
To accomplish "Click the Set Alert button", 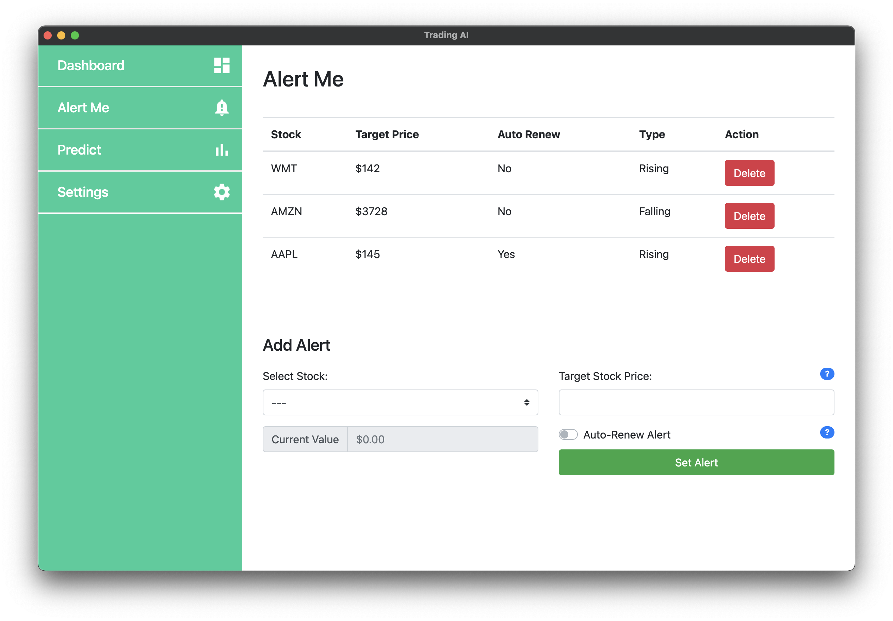I will 696,462.
